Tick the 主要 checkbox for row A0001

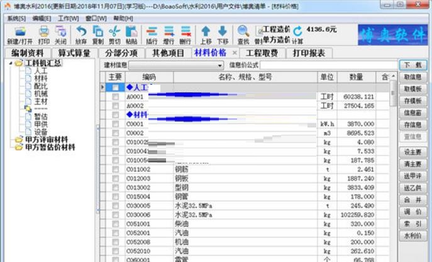point(115,97)
